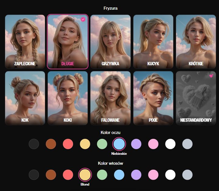
Task: Set hair color to brown
Action: [51, 175]
